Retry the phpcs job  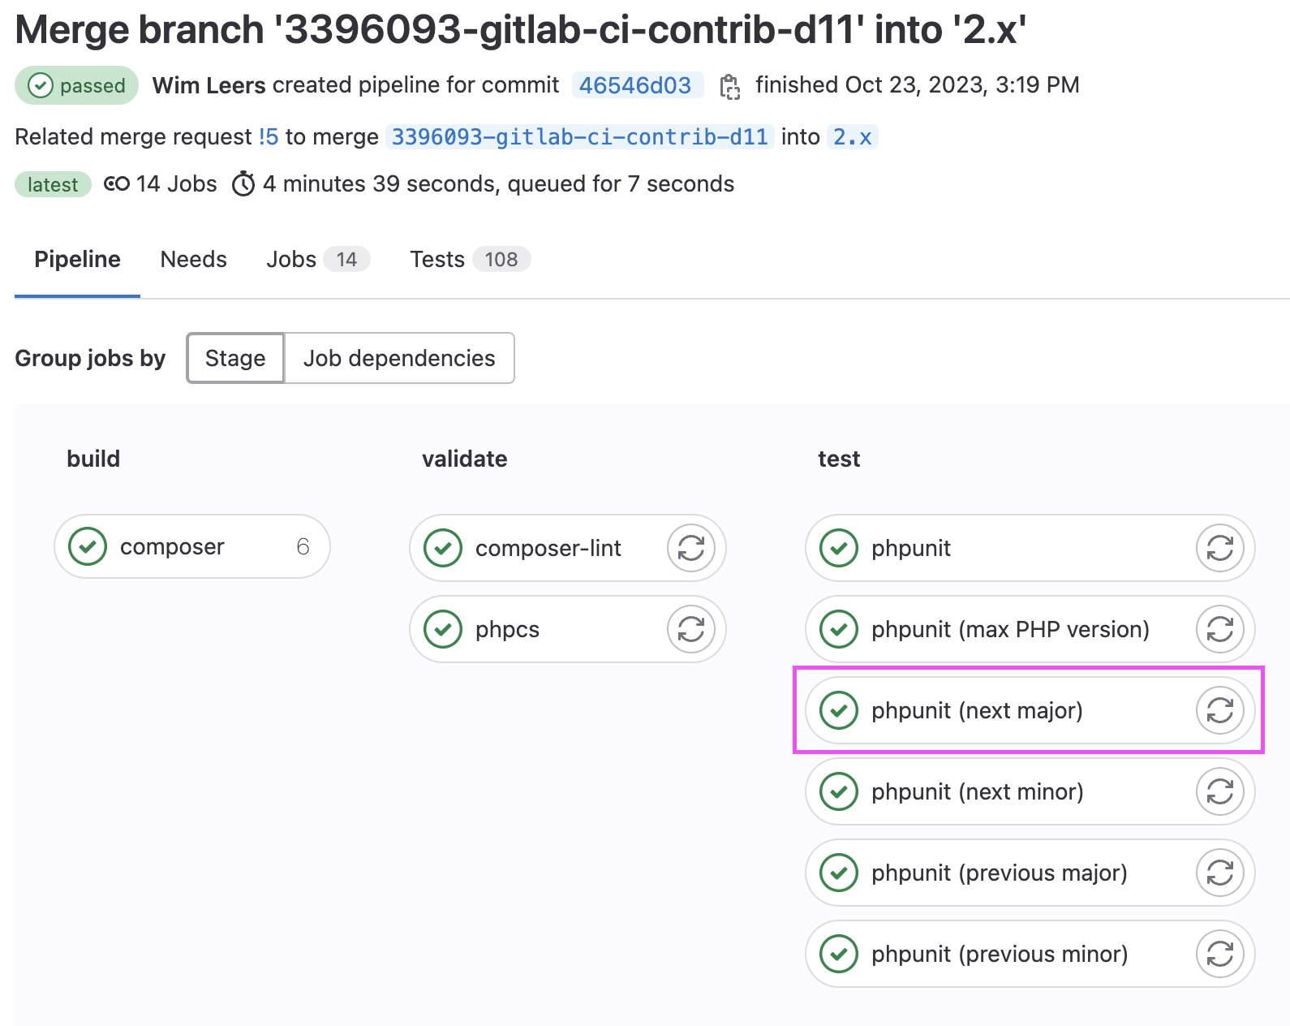[689, 629]
